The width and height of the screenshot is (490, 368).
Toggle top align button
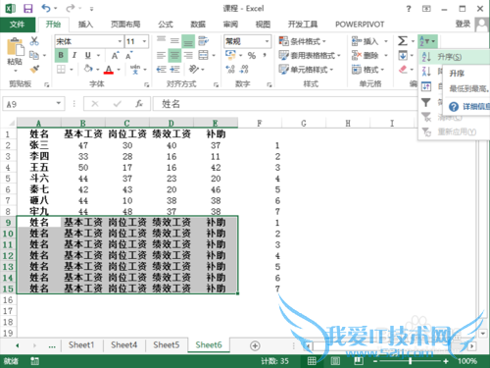[161, 41]
